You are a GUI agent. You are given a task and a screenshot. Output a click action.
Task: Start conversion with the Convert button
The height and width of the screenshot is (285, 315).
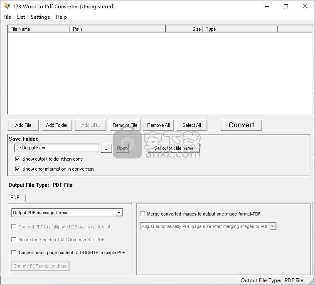[x=241, y=125]
